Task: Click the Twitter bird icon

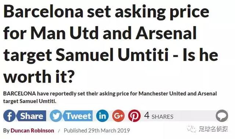Action: (x=56, y=116)
